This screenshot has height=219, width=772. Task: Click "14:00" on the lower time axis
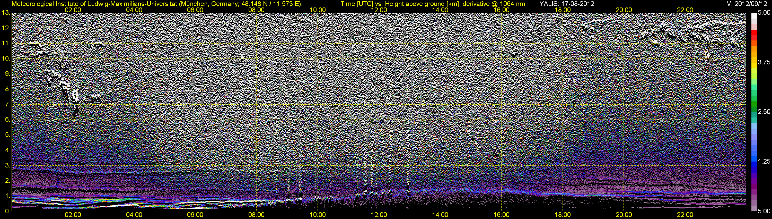[440, 215]
